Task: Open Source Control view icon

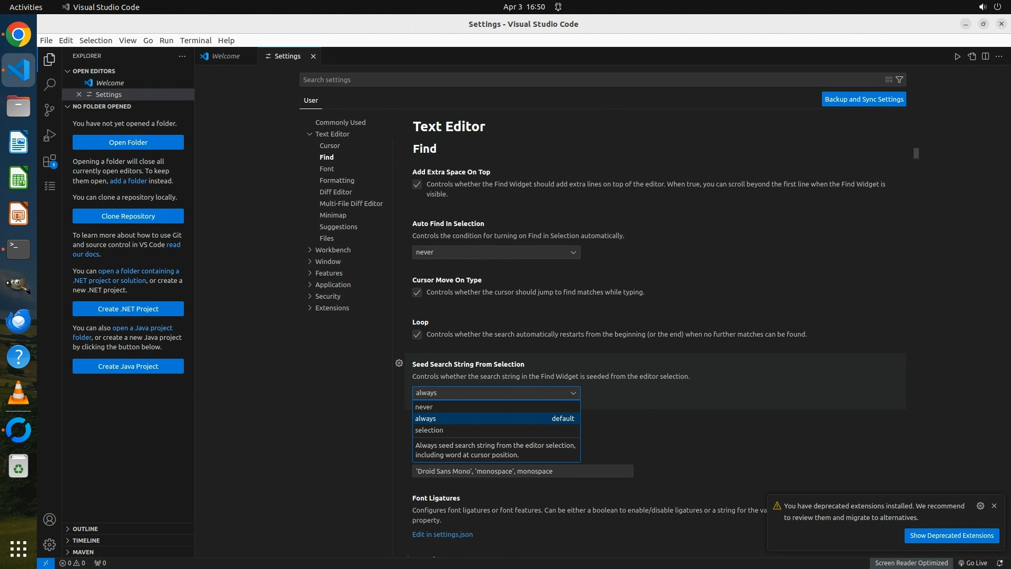Action: click(49, 110)
